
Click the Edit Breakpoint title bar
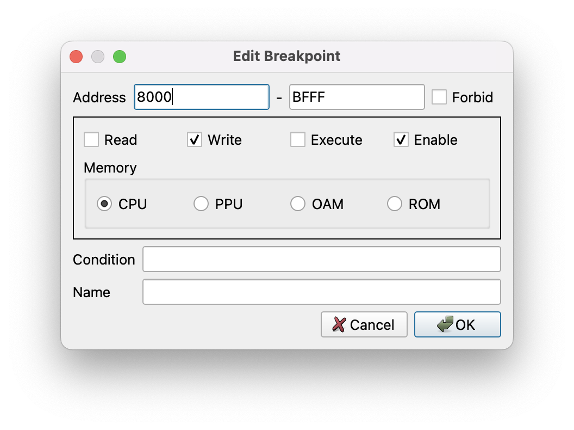[x=286, y=56]
